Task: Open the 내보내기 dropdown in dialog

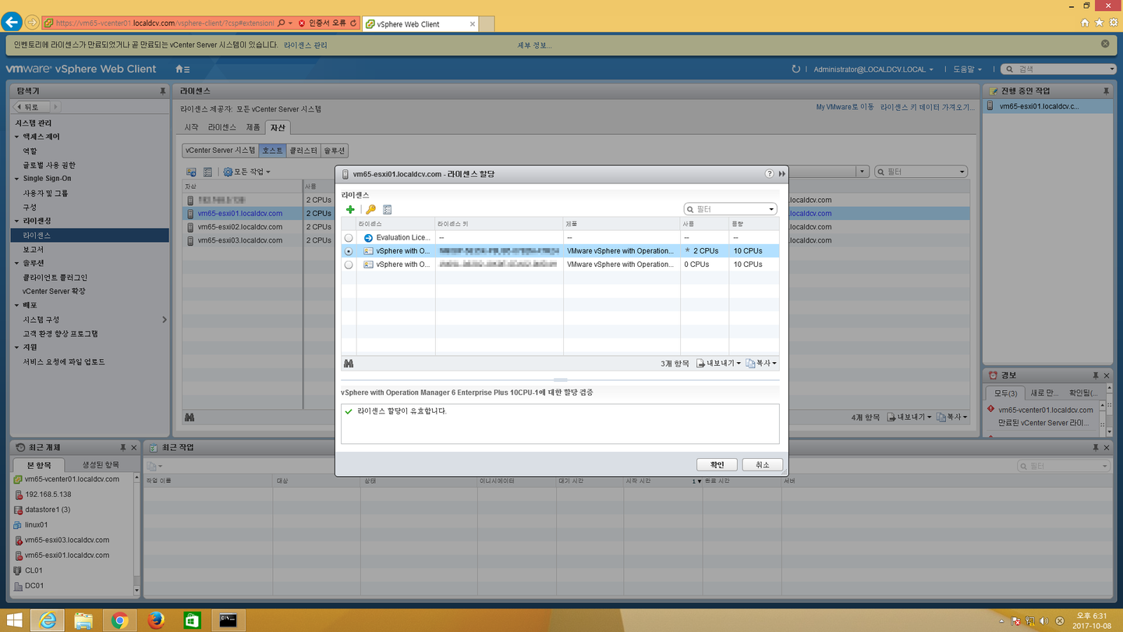Action: click(x=718, y=364)
